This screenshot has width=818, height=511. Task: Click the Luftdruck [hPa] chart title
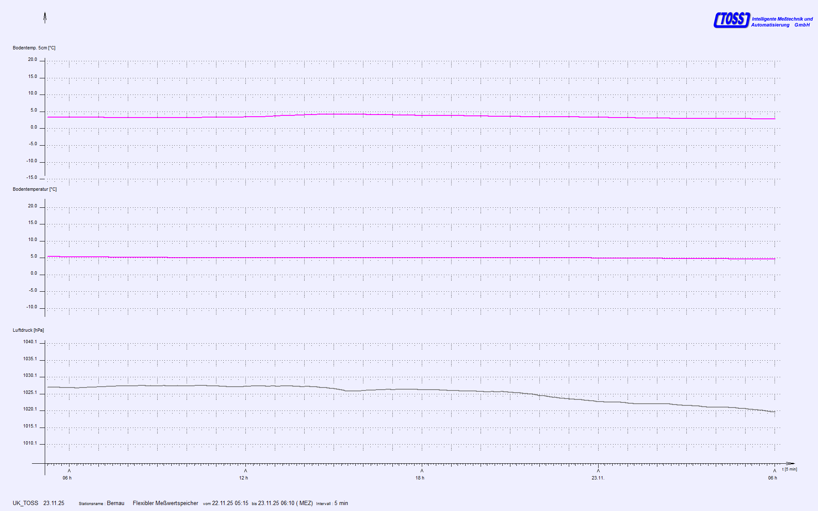coord(28,330)
